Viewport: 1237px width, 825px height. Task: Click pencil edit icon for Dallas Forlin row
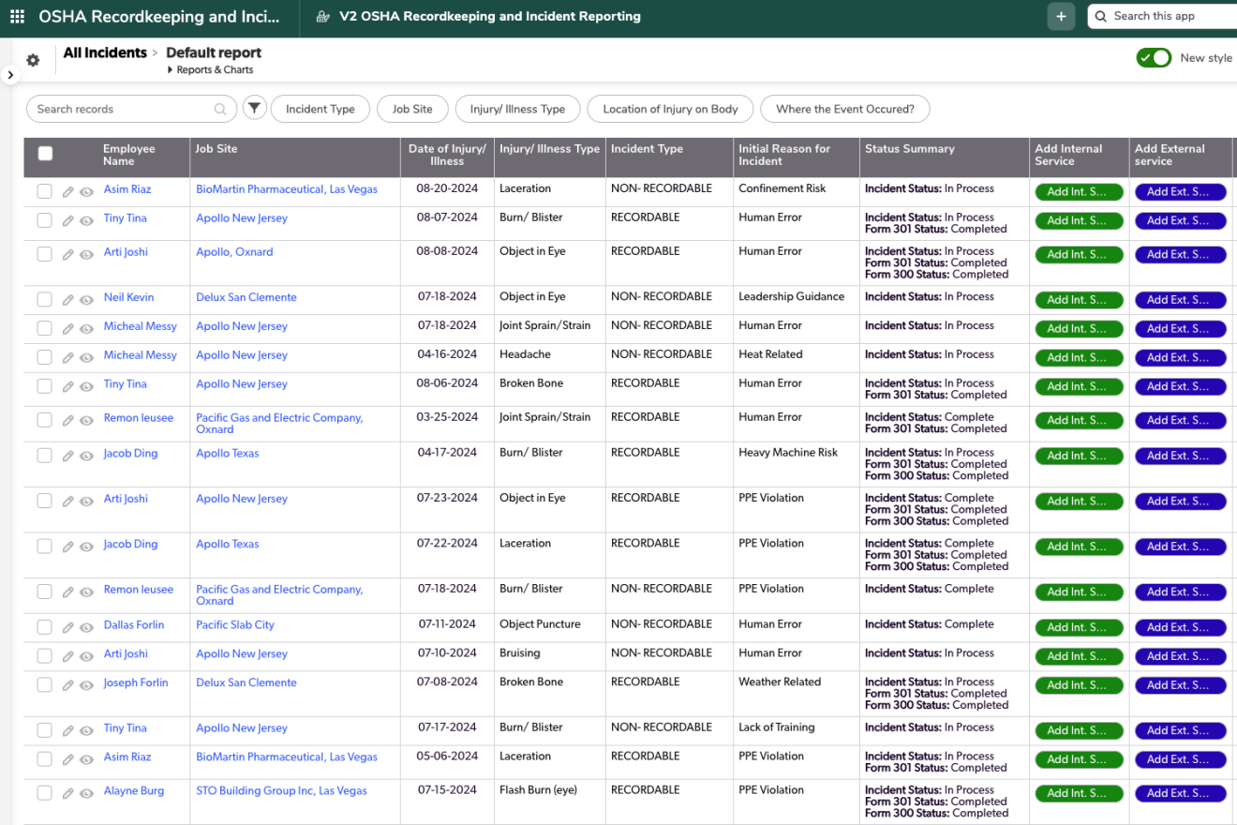pos(67,628)
